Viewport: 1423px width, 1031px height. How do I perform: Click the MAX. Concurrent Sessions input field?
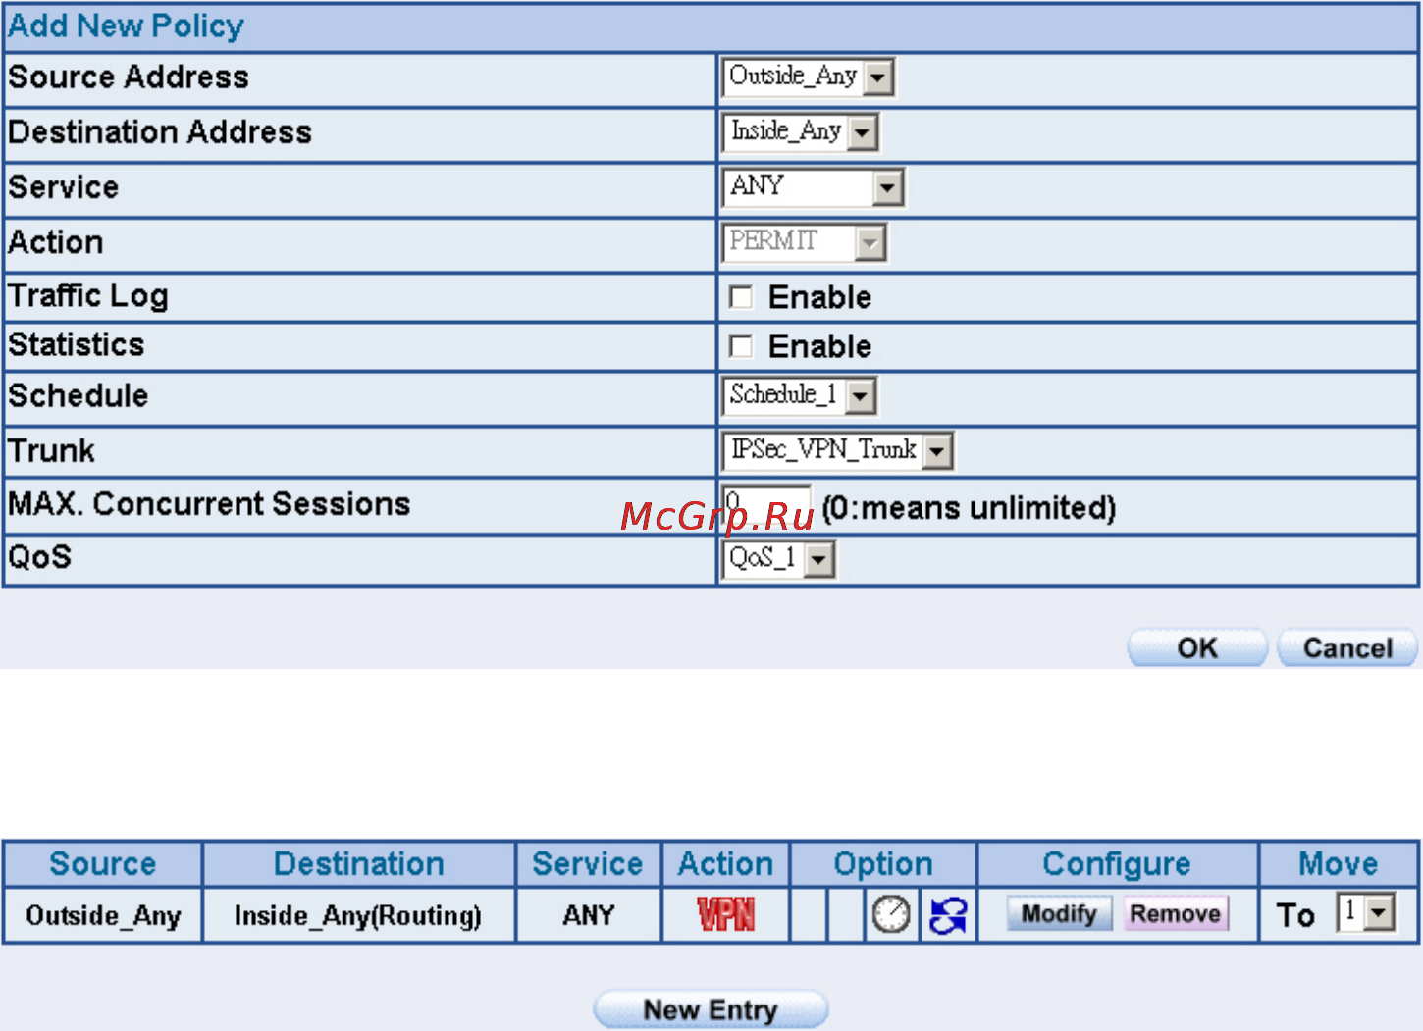tap(766, 507)
